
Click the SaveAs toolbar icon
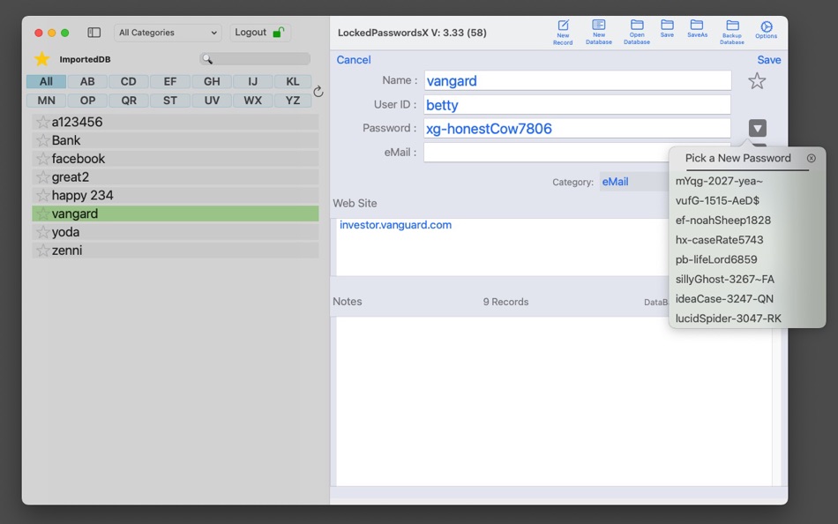697,28
